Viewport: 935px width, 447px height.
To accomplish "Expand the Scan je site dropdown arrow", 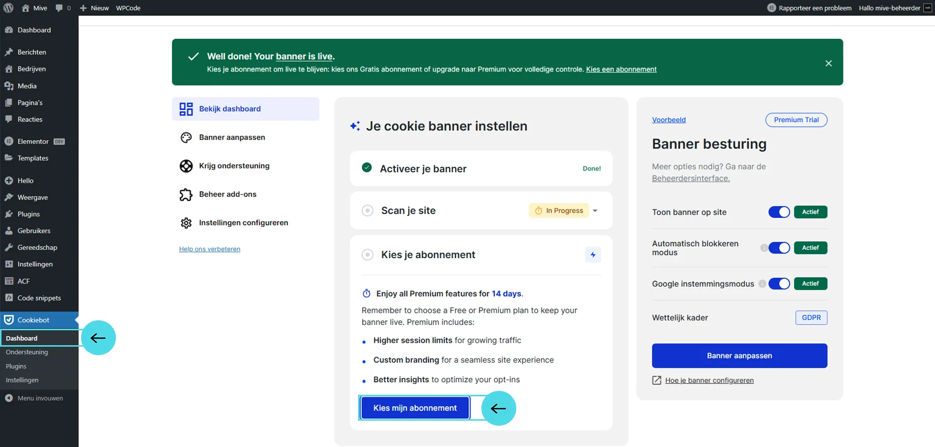I will coord(595,211).
